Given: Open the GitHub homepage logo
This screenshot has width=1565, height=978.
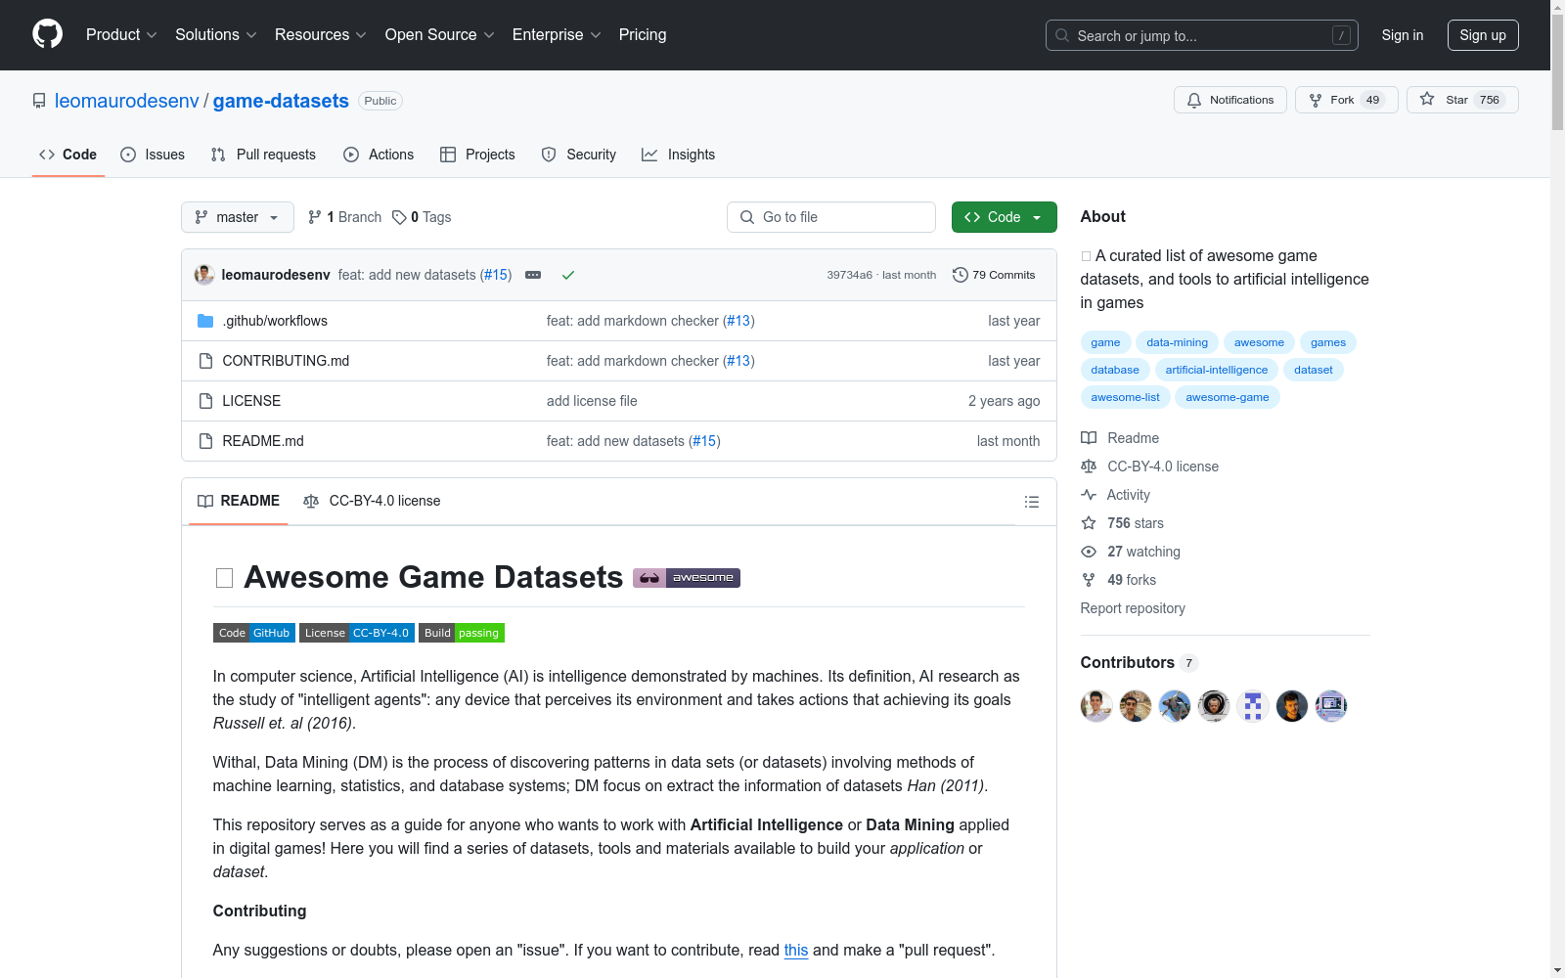Looking at the screenshot, I should tap(47, 34).
